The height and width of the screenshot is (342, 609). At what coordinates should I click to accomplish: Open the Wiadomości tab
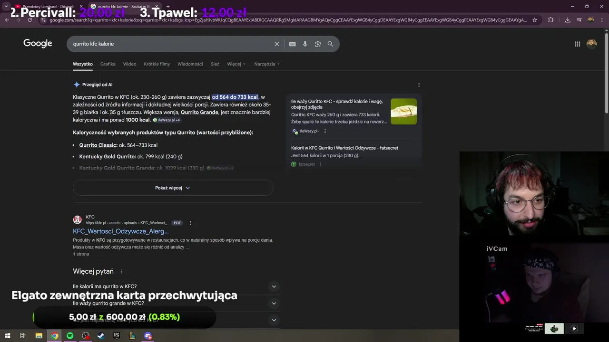[190, 64]
